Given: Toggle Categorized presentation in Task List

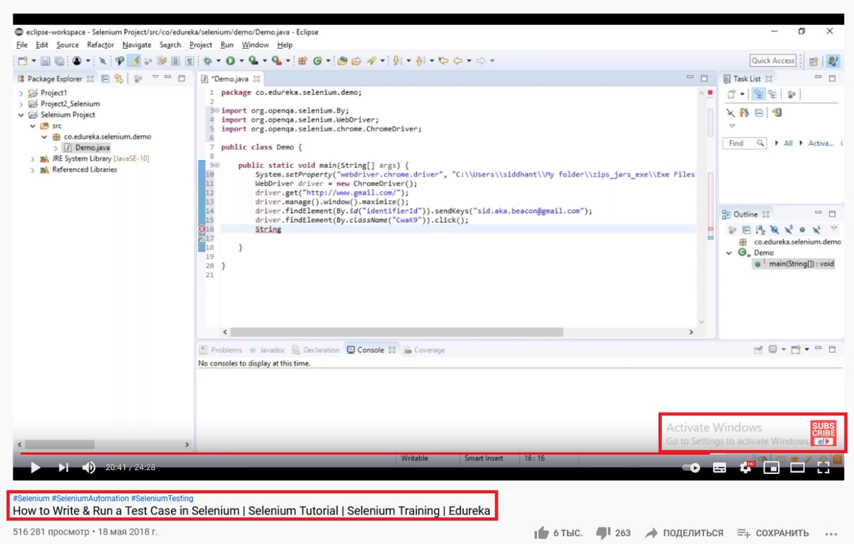Looking at the screenshot, I should (x=759, y=94).
